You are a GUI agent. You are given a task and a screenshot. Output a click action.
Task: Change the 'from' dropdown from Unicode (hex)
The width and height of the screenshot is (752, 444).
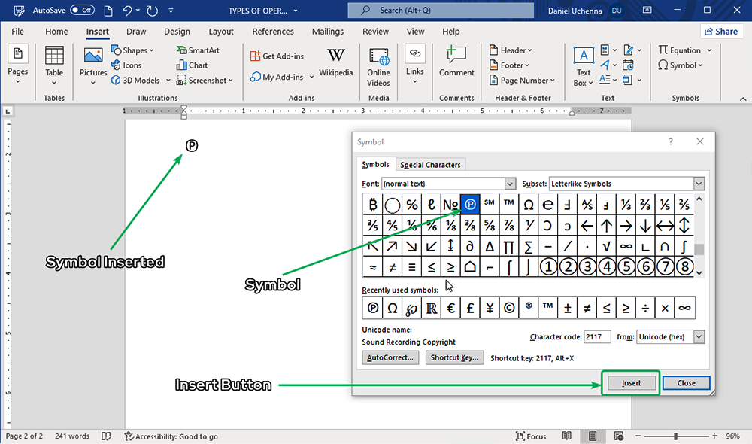coord(700,336)
